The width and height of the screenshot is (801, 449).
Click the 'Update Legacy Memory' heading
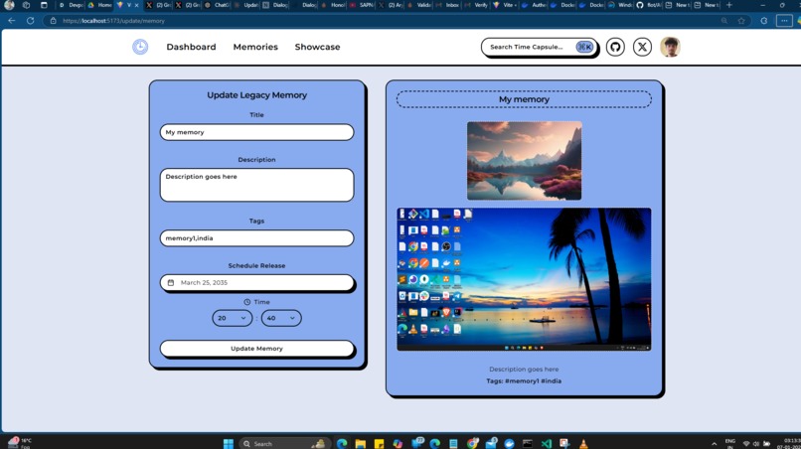tap(256, 95)
